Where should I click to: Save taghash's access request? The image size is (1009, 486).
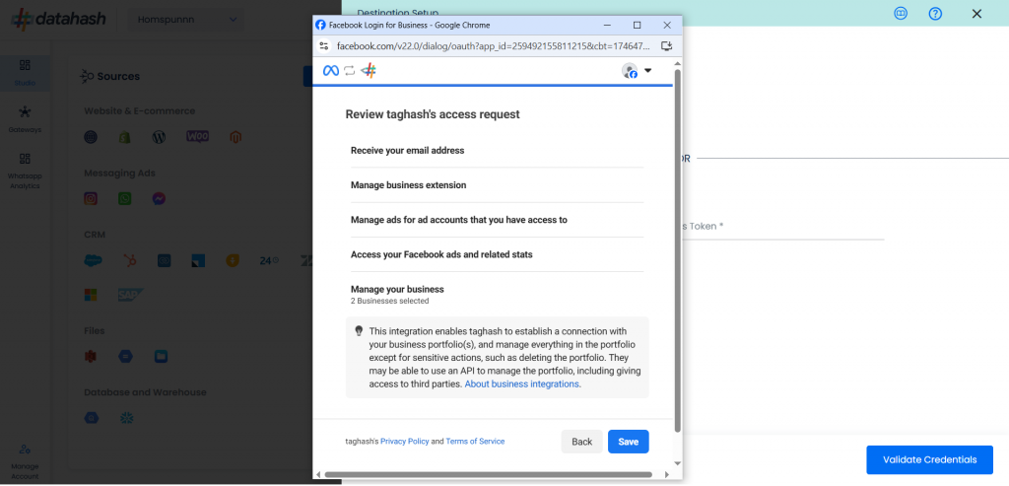pos(628,442)
